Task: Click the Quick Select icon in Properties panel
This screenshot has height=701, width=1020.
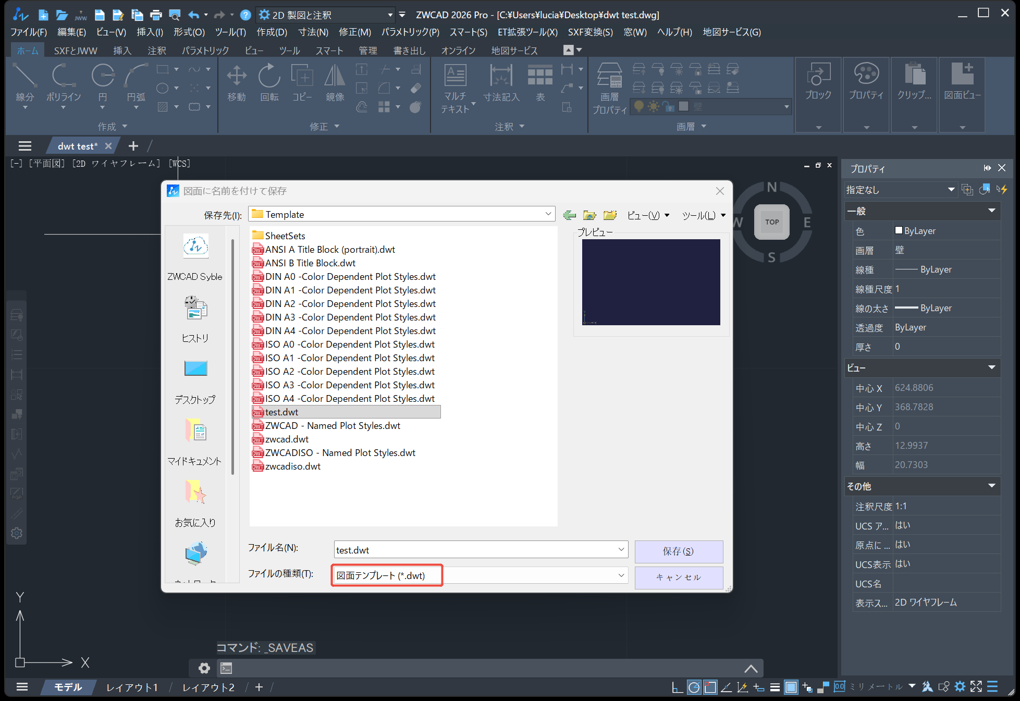Action: (x=1001, y=190)
